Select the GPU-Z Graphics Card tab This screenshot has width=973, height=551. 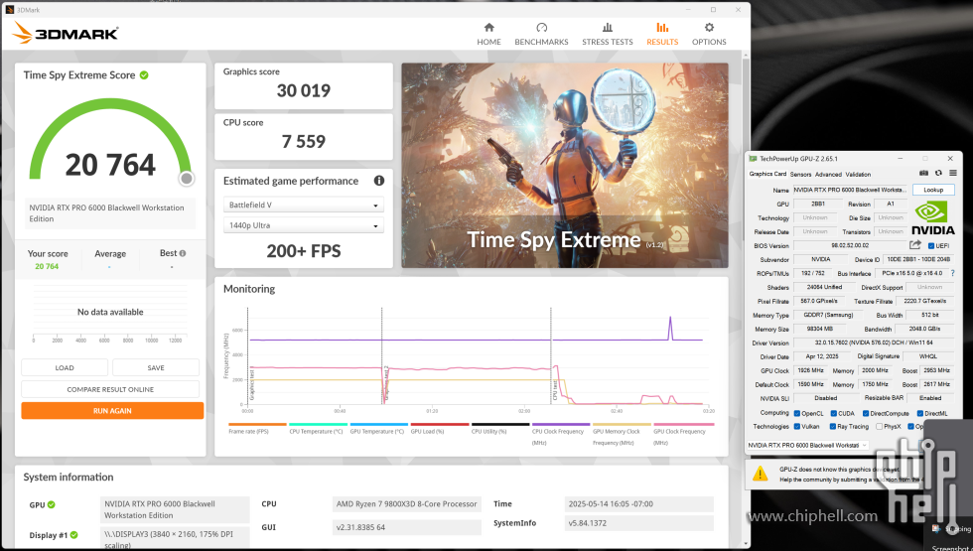pos(767,174)
